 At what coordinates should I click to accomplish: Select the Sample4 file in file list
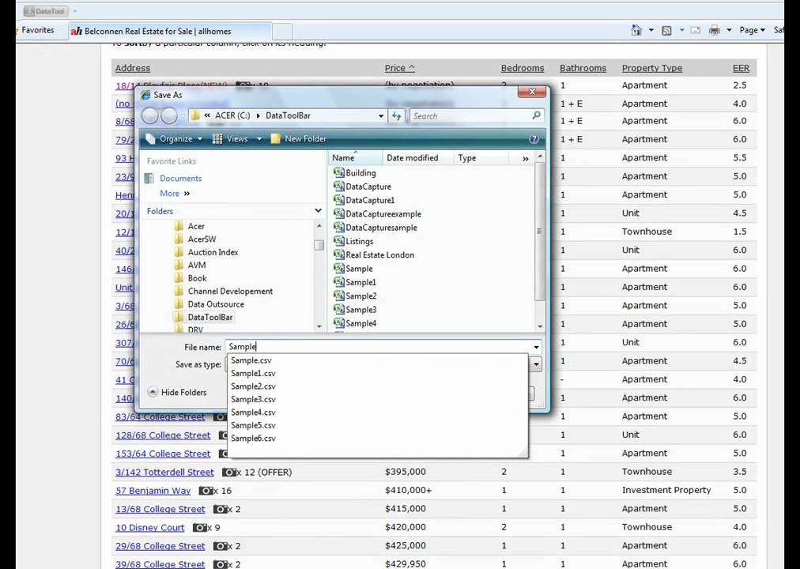(355, 323)
